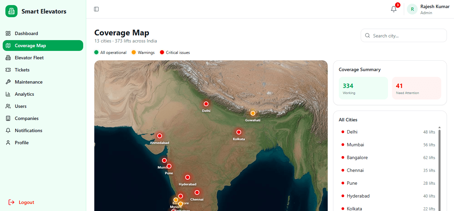Select Mumbai row with 56 lifts
Image resolution: width=454 pixels, height=211 pixels.
pyautogui.click(x=388, y=145)
